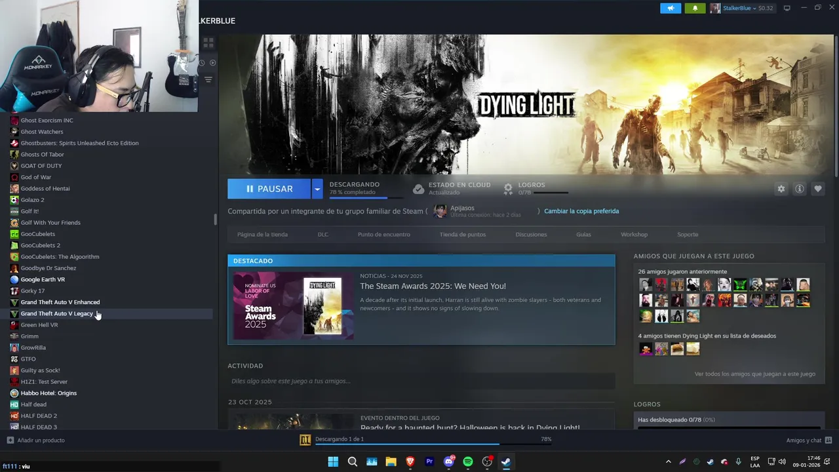The width and height of the screenshot is (839, 472).
Task: Click the Steam Awards 2025 thumbnail
Action: click(x=293, y=305)
